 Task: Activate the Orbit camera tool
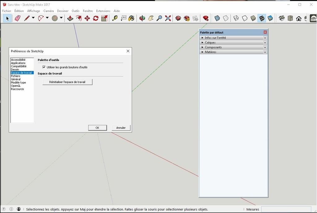pos(142,18)
